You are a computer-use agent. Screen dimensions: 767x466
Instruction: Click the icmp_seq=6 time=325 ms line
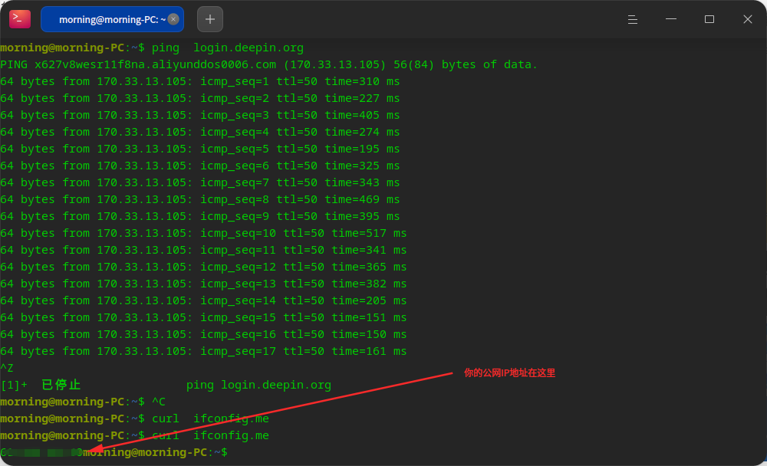click(x=199, y=166)
